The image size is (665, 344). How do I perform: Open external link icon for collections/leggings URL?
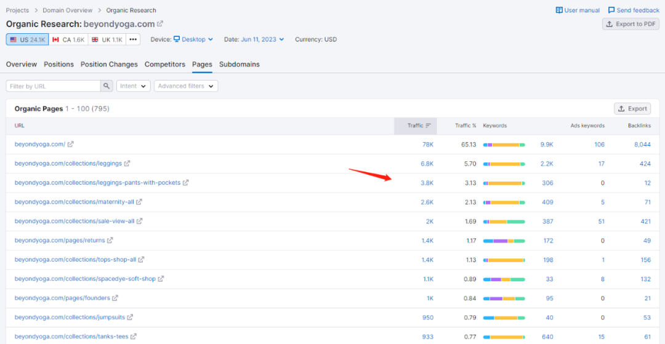pyautogui.click(x=127, y=164)
